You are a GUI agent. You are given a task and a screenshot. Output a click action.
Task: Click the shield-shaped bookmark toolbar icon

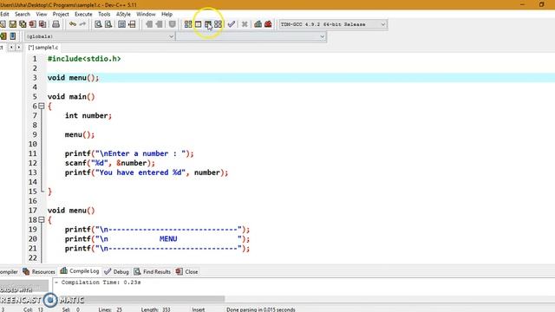[172, 24]
